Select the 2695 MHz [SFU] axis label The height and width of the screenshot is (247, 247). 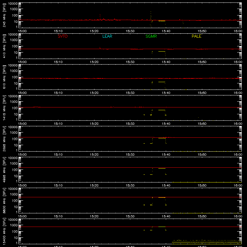[x=4, y=139]
